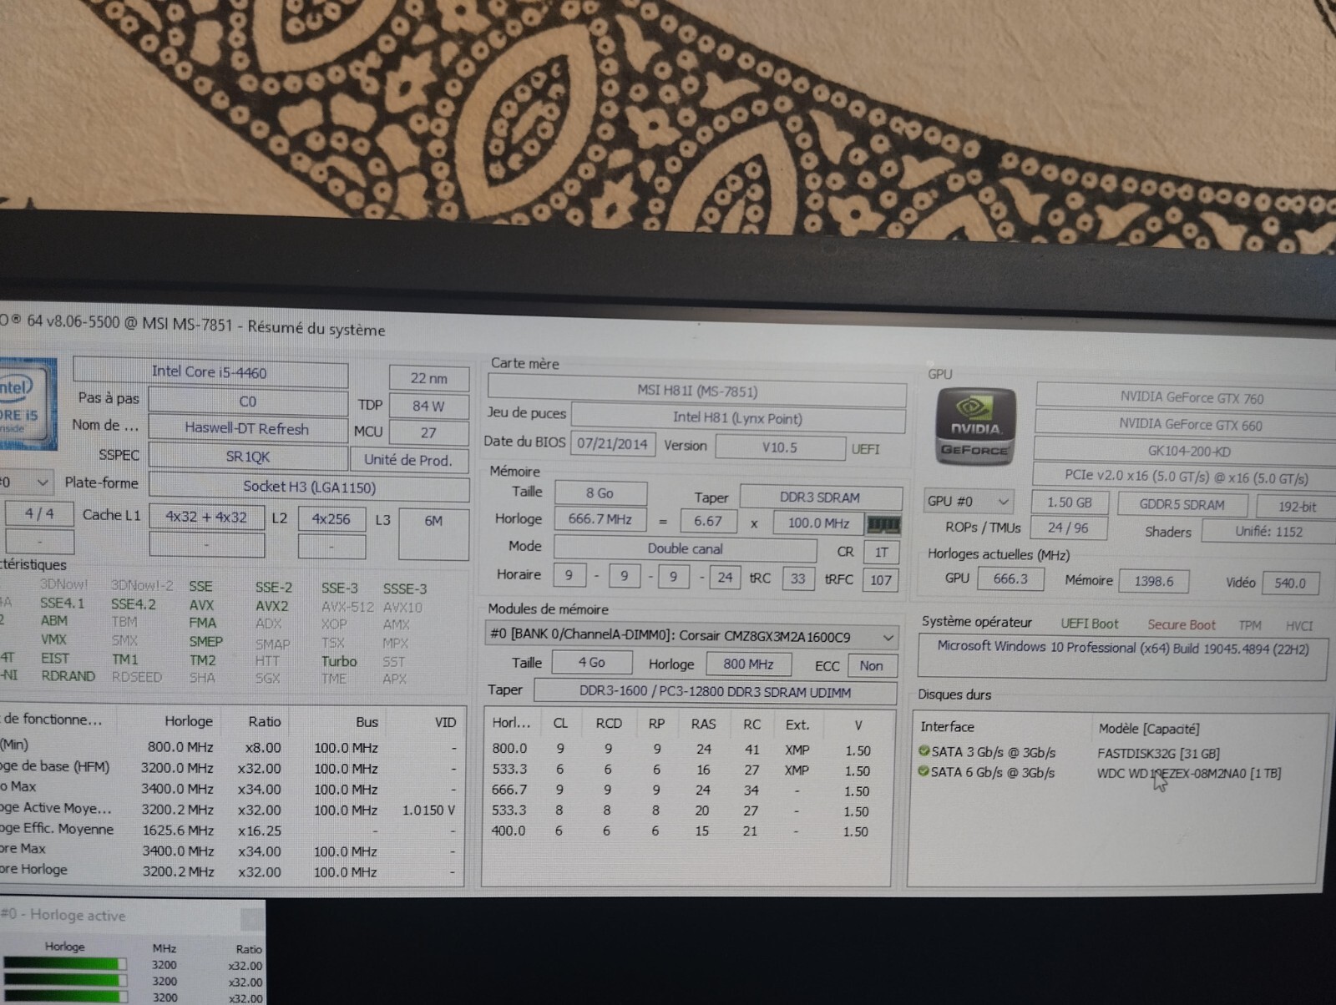This screenshot has width=1336, height=1005.
Task: Click the memory size field 8 Go
Action: (600, 493)
